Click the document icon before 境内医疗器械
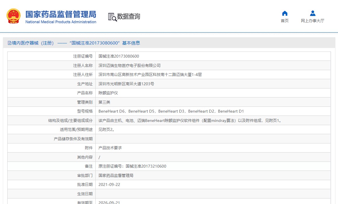Image resolution: width=338 pixels, height=204 pixels. tap(10, 43)
